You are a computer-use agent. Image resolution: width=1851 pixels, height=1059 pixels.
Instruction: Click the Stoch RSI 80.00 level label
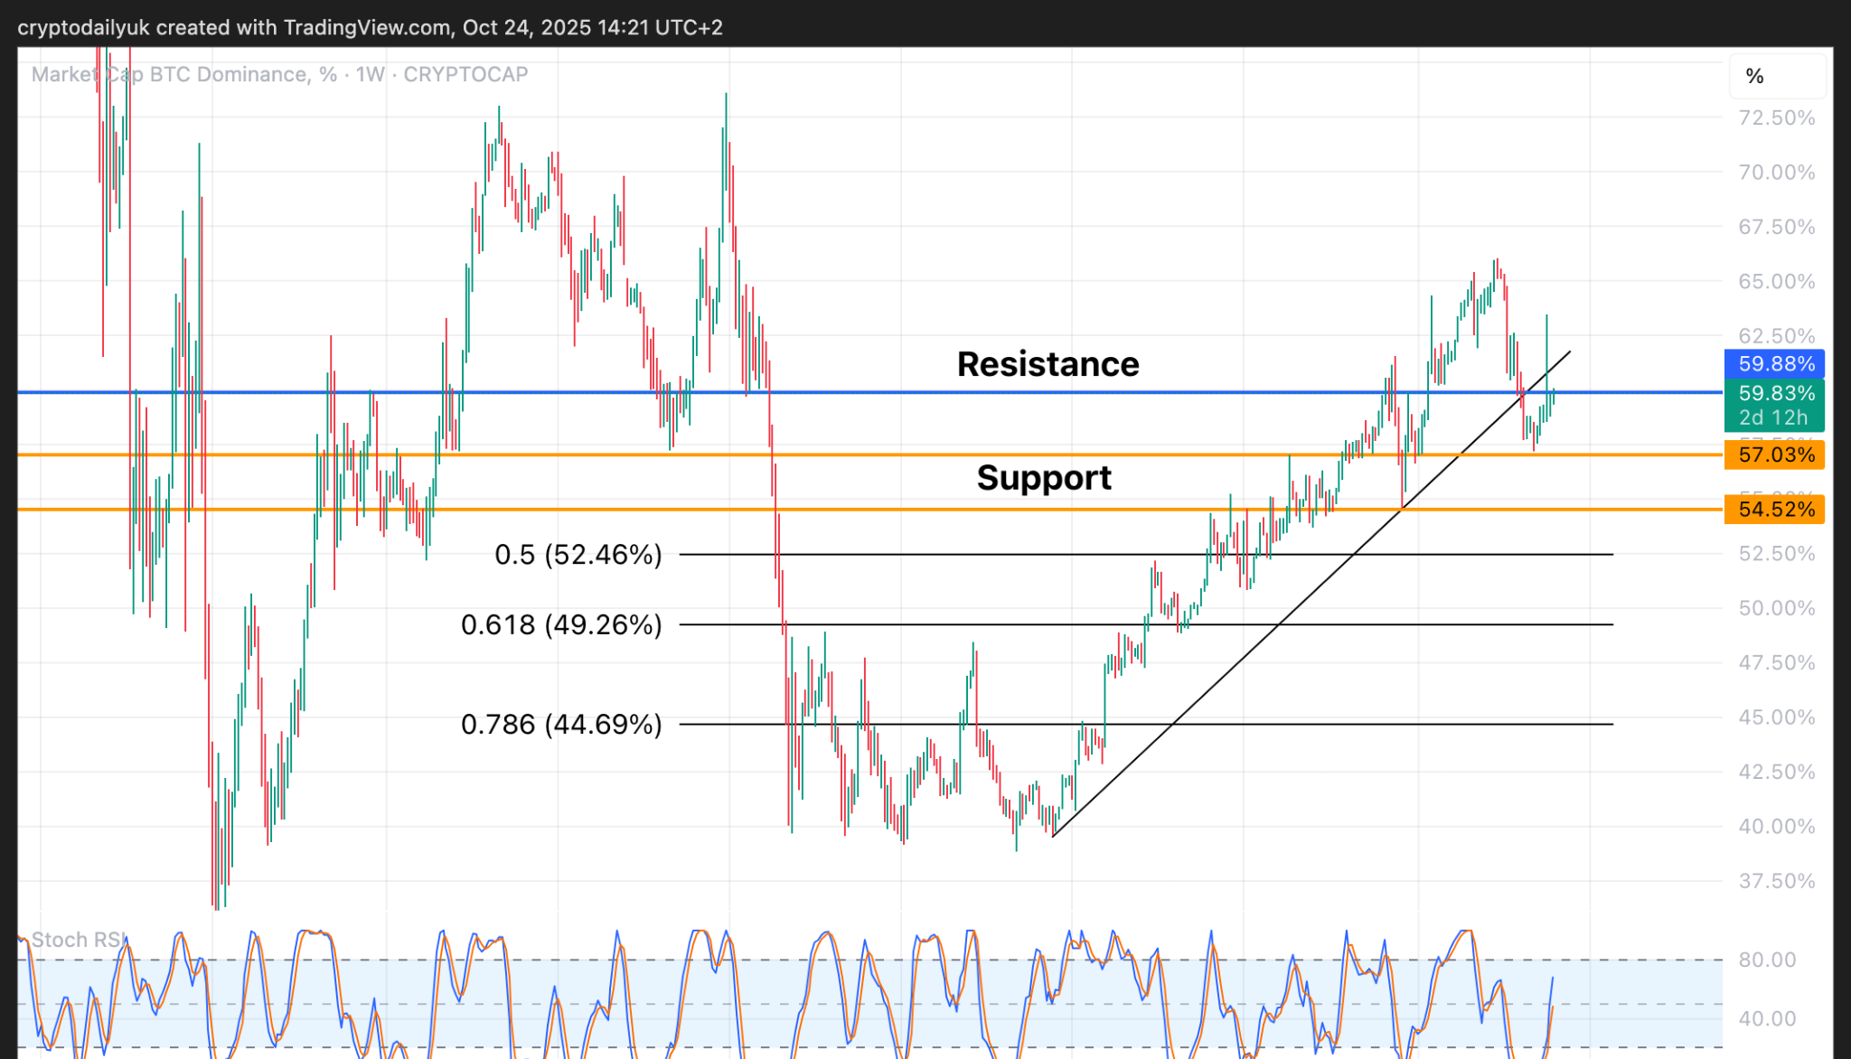point(1767,960)
